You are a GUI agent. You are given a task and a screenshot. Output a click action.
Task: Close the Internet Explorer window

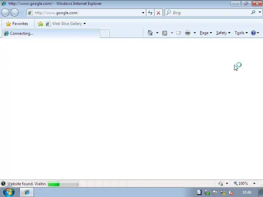pos(257,4)
